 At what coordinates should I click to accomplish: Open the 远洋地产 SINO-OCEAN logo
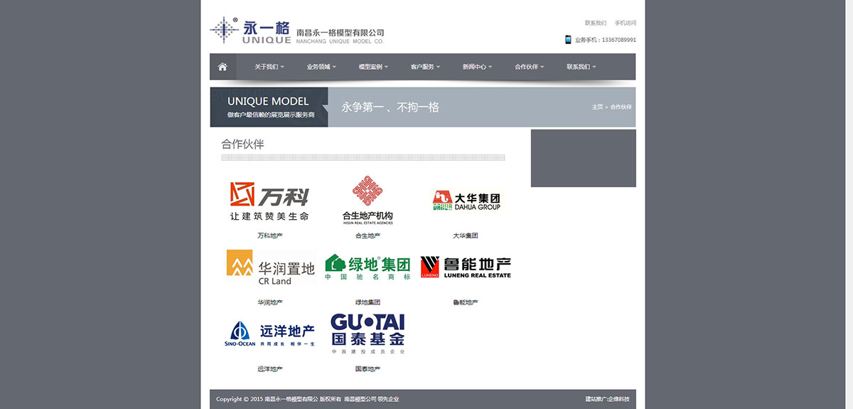(269, 334)
